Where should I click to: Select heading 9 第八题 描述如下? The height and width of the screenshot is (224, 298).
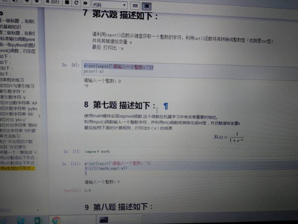coord(119,207)
